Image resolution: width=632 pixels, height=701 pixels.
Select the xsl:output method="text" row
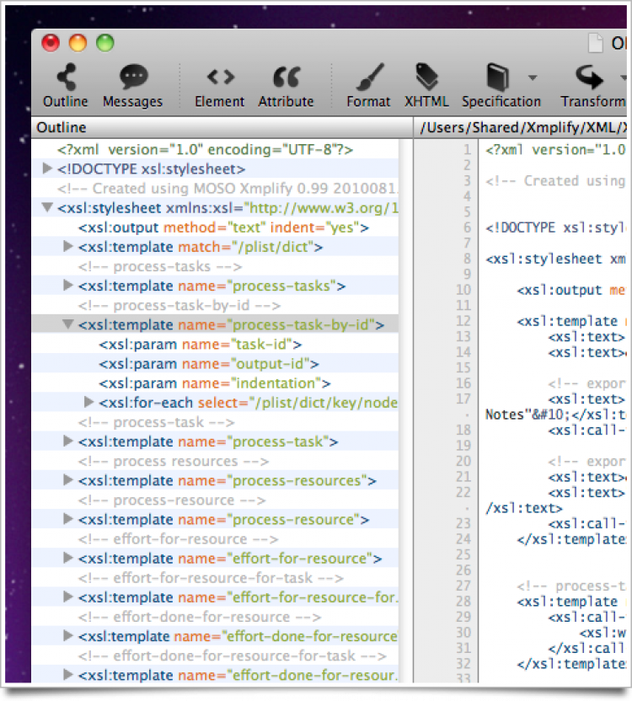pyautogui.click(x=215, y=227)
